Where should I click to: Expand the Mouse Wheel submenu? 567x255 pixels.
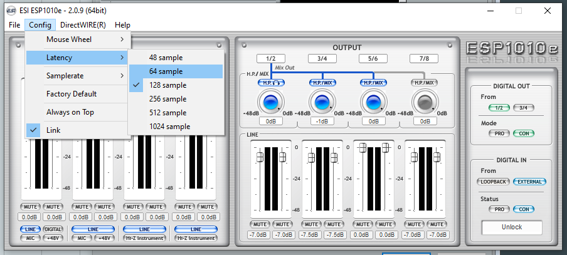(x=77, y=39)
